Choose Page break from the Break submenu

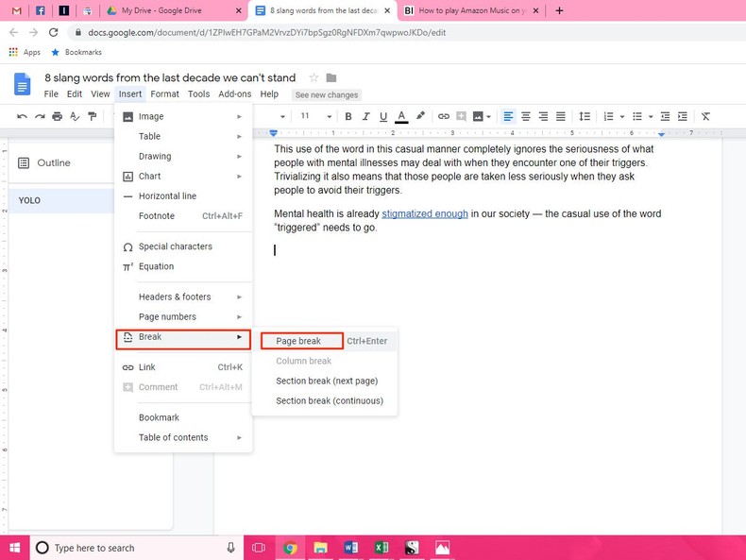click(298, 341)
